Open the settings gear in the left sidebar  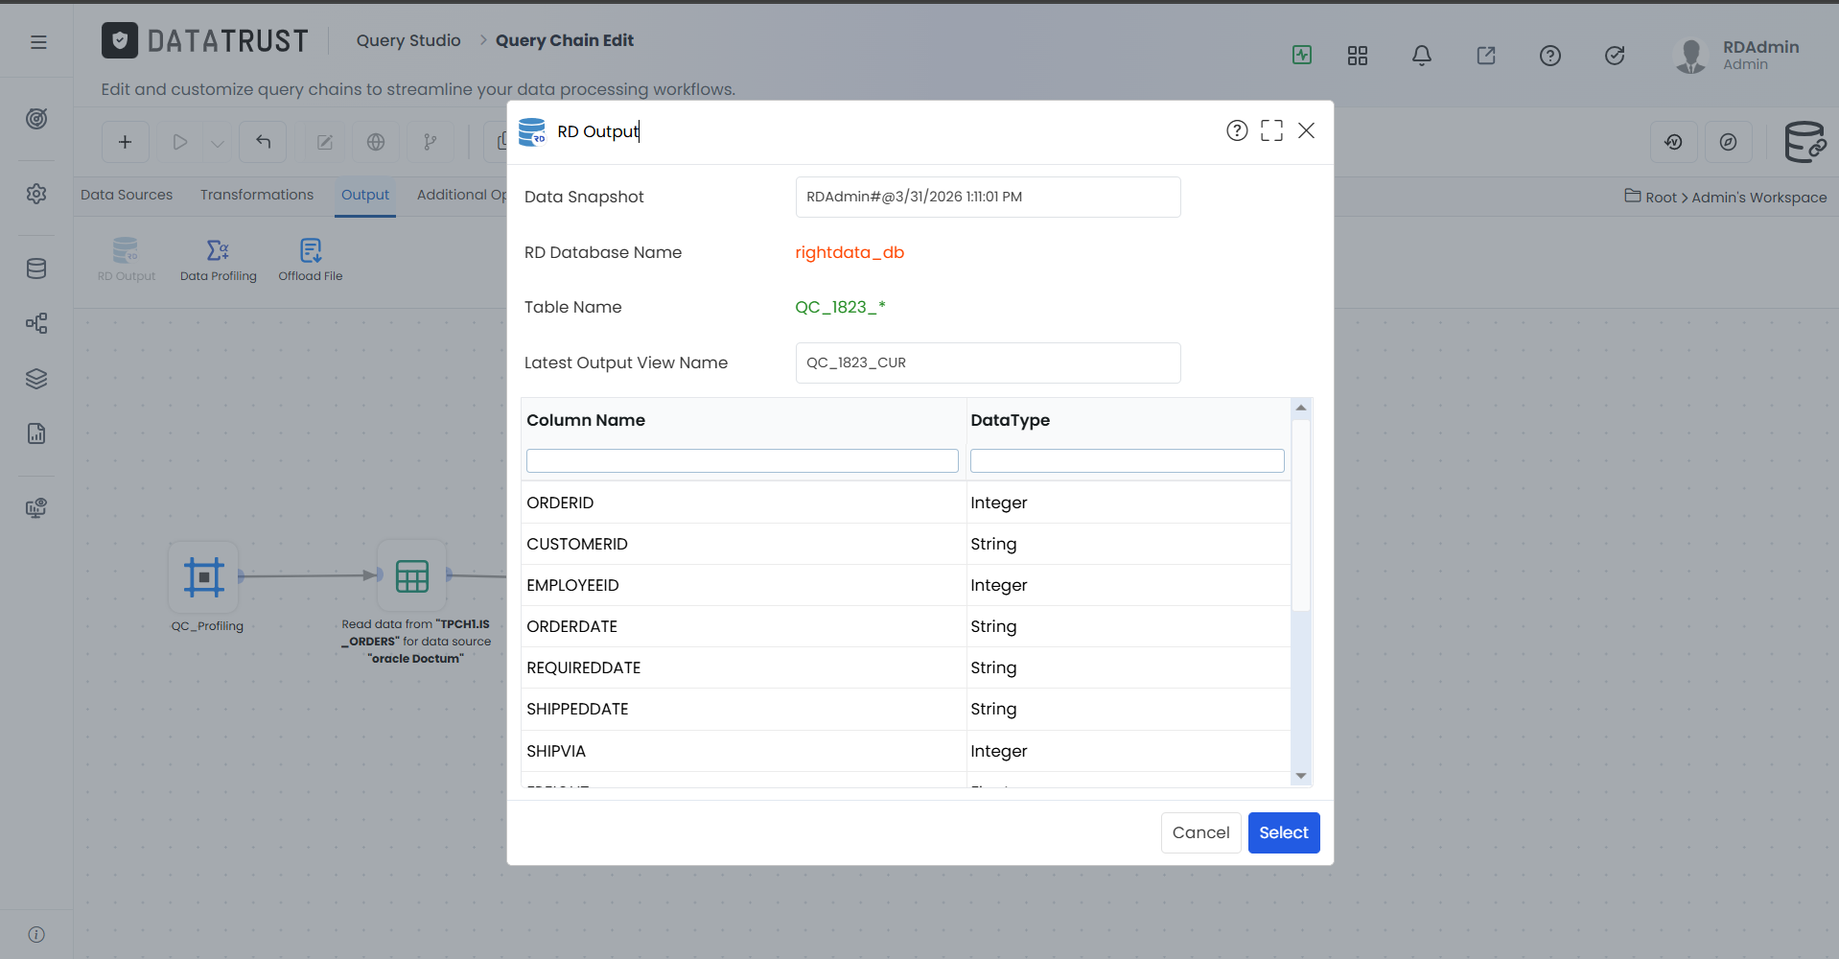pos(36,194)
